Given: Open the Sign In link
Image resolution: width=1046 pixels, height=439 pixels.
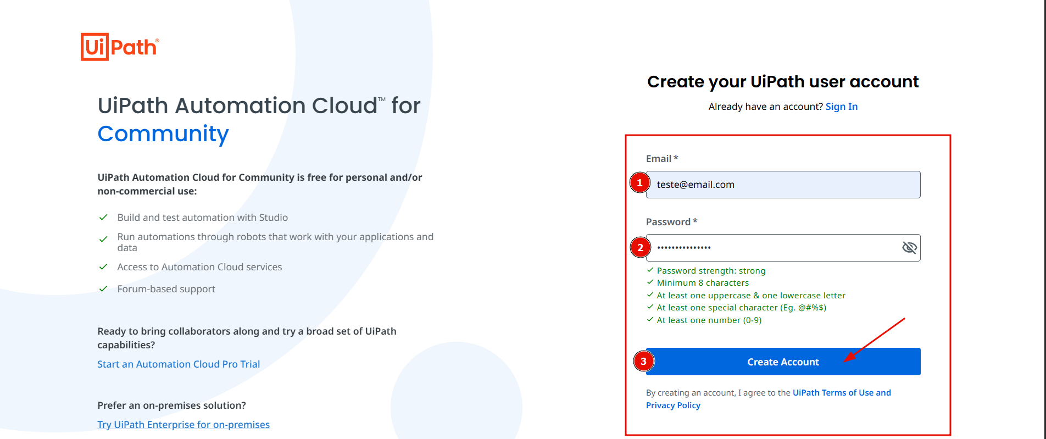Looking at the screenshot, I should point(841,107).
